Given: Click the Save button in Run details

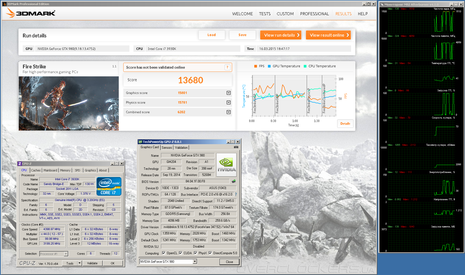Looking at the screenshot, I should tap(243, 35).
